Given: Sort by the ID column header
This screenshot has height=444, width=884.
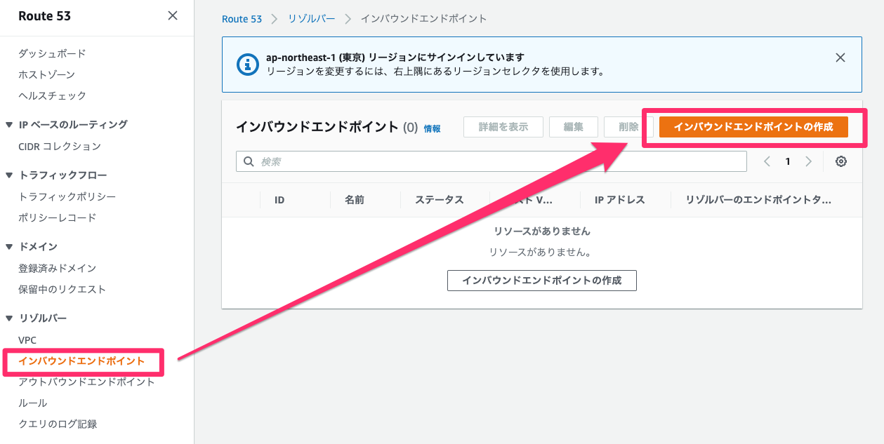Looking at the screenshot, I should tap(279, 200).
